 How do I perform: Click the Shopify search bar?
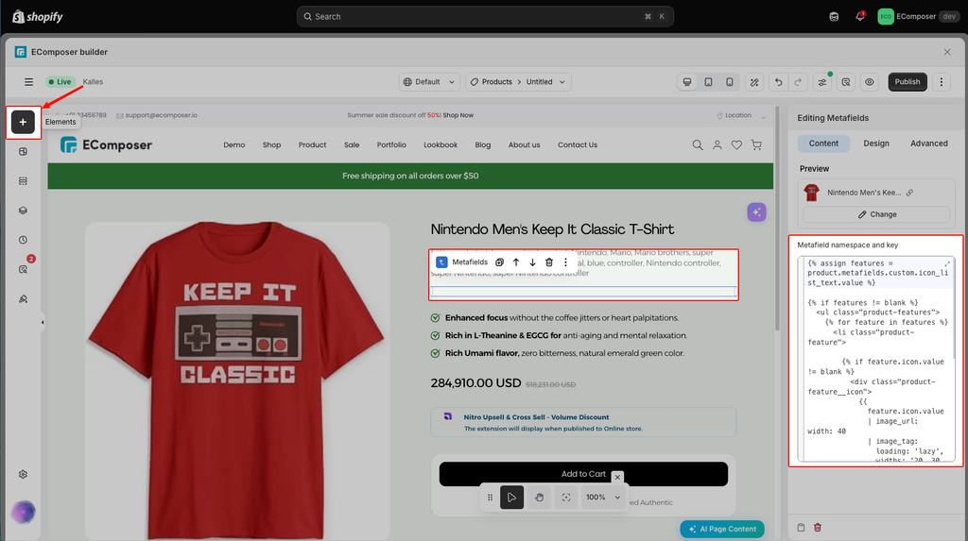tap(485, 17)
